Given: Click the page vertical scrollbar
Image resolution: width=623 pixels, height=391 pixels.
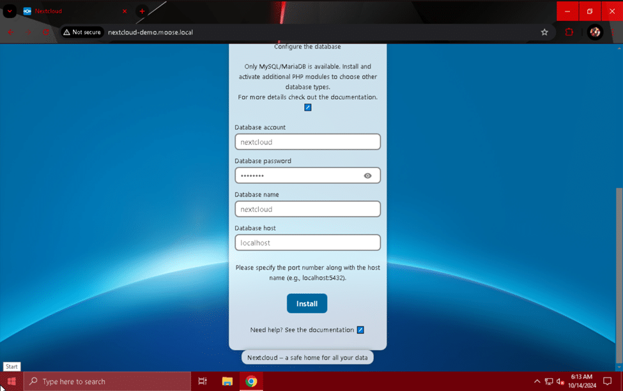Looking at the screenshot, I should (619, 275).
